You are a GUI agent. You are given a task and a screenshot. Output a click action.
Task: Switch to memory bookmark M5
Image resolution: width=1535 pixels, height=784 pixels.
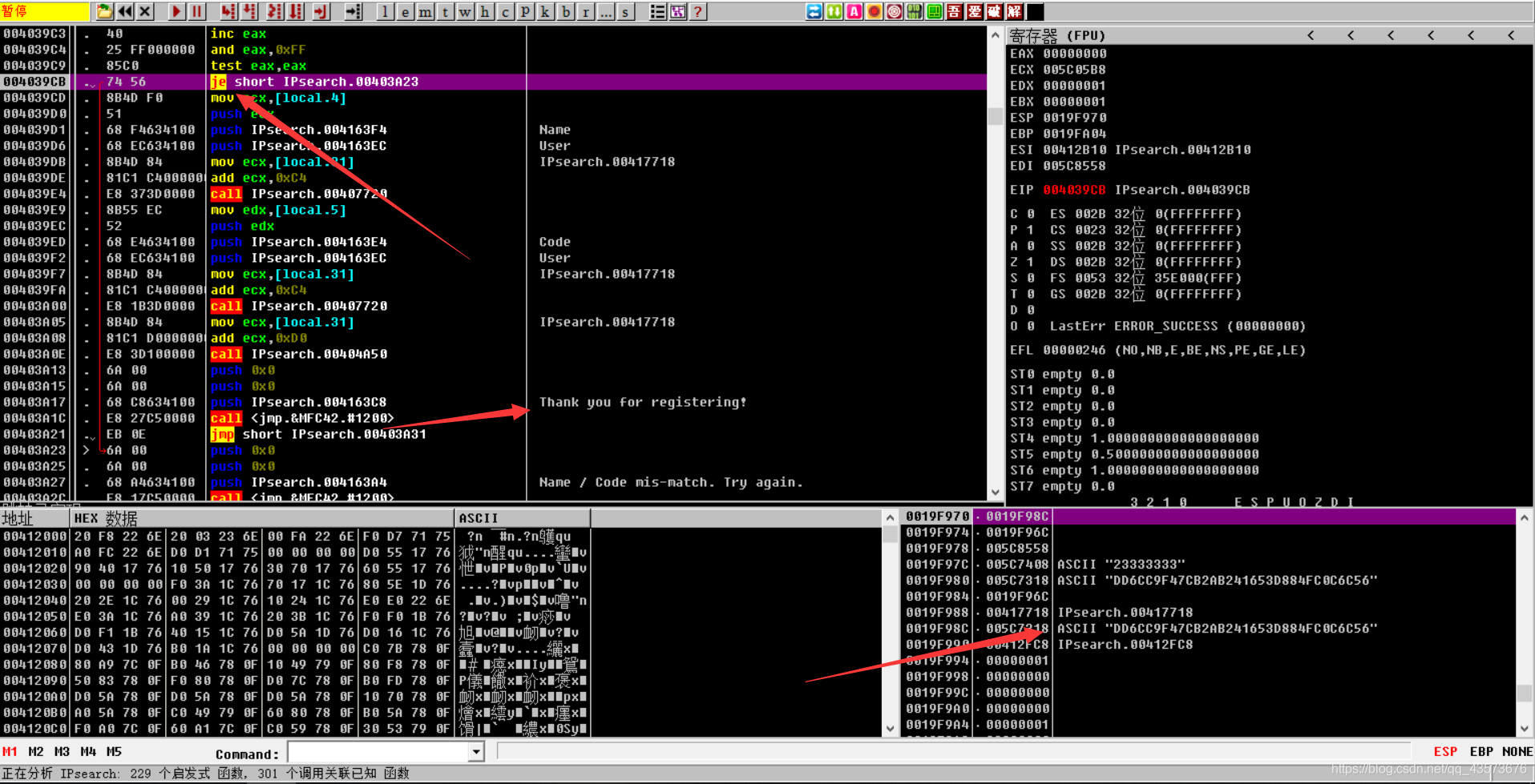115,751
